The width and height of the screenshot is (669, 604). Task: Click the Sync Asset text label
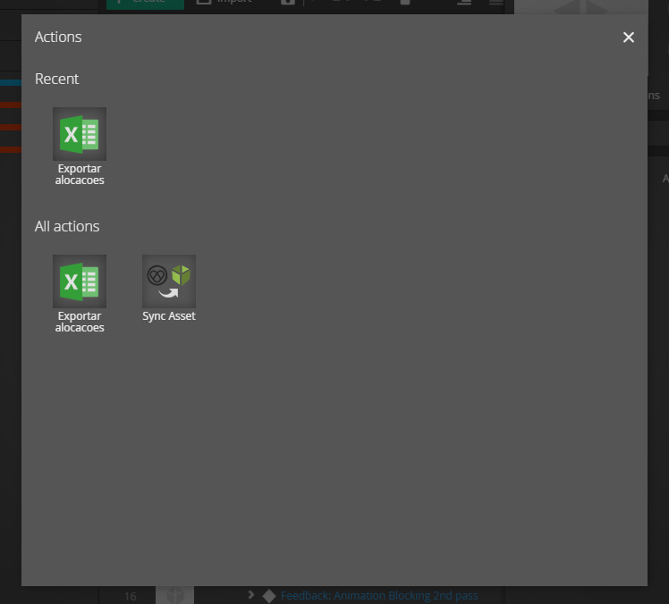click(169, 316)
